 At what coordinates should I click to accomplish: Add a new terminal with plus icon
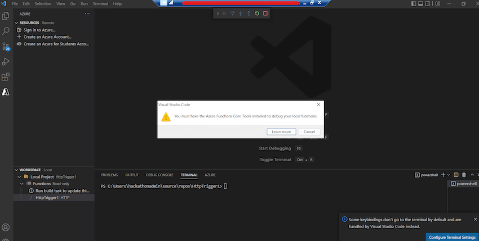[x=443, y=175]
